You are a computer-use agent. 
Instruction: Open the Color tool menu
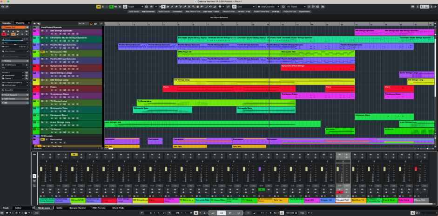point(221,7)
